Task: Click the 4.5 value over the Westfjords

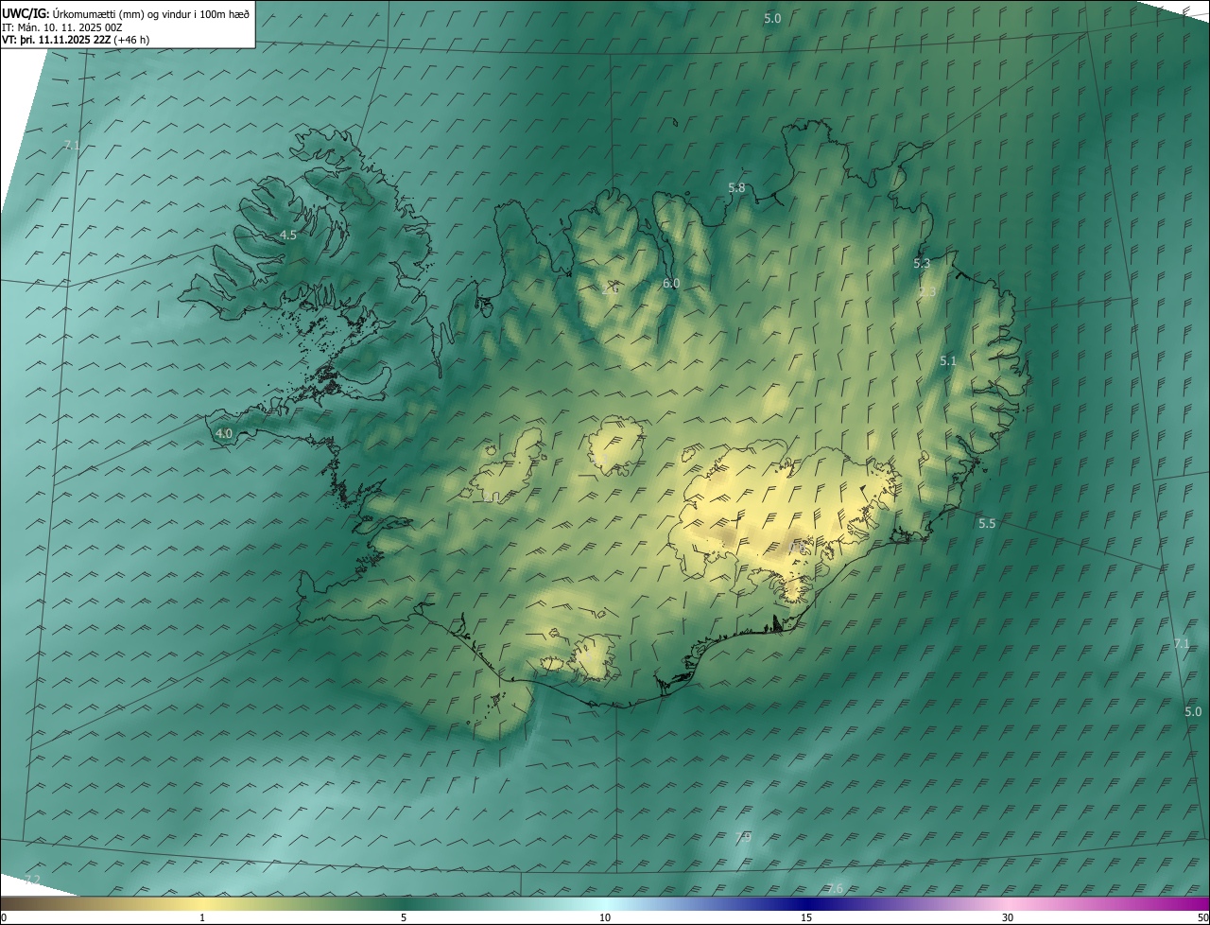Action: coord(288,235)
